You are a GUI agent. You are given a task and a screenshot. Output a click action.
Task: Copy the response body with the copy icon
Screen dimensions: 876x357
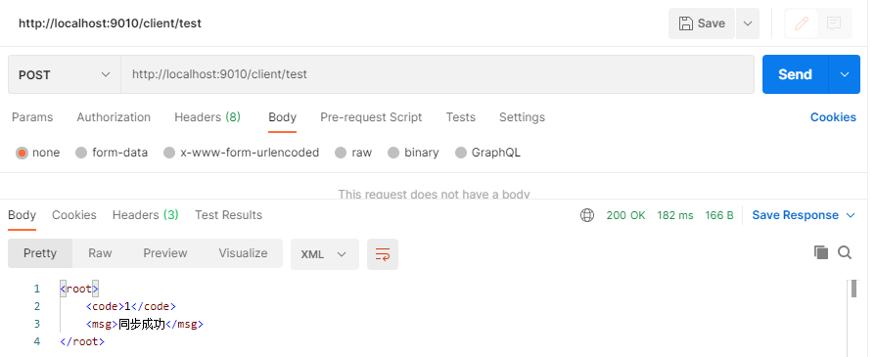[x=820, y=252]
